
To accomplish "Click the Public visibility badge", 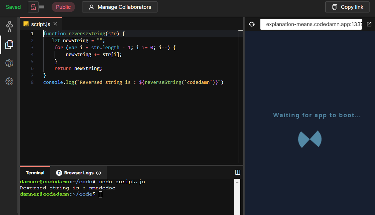I will [63, 7].
